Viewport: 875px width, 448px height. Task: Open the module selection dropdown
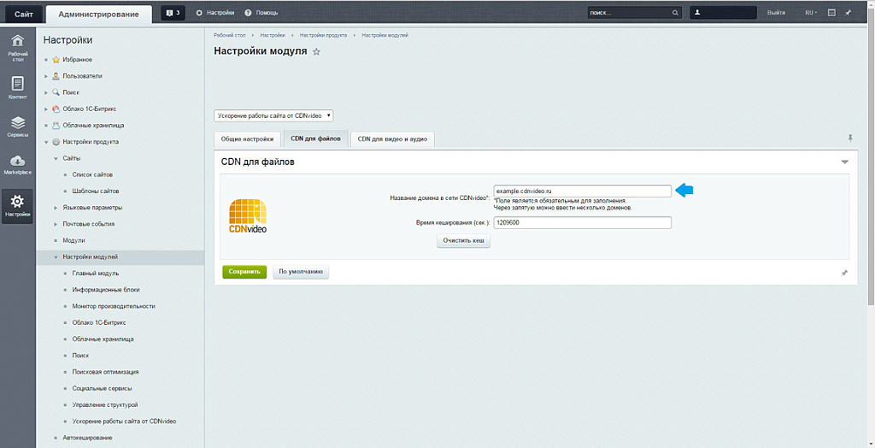click(273, 115)
